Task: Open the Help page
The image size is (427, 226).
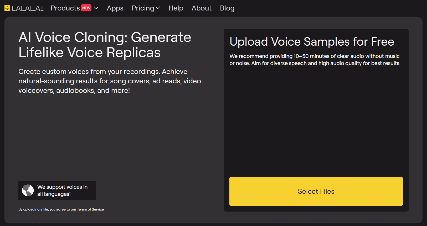Action: pos(176,8)
